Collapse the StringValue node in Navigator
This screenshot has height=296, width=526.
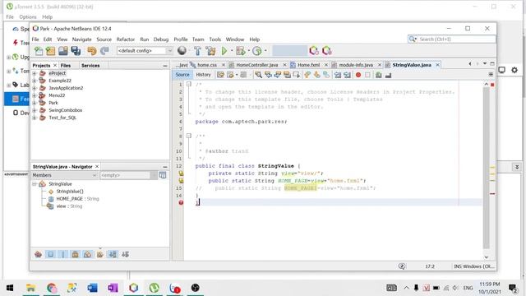[35, 184]
